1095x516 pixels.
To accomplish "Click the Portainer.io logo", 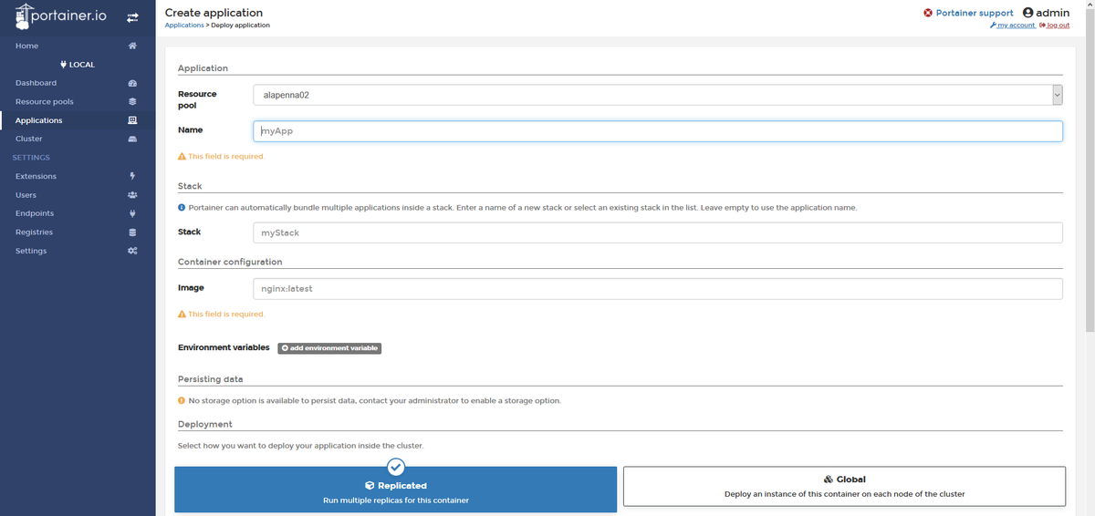I will tap(61, 15).
